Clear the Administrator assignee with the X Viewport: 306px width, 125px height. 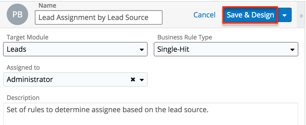tap(133, 80)
